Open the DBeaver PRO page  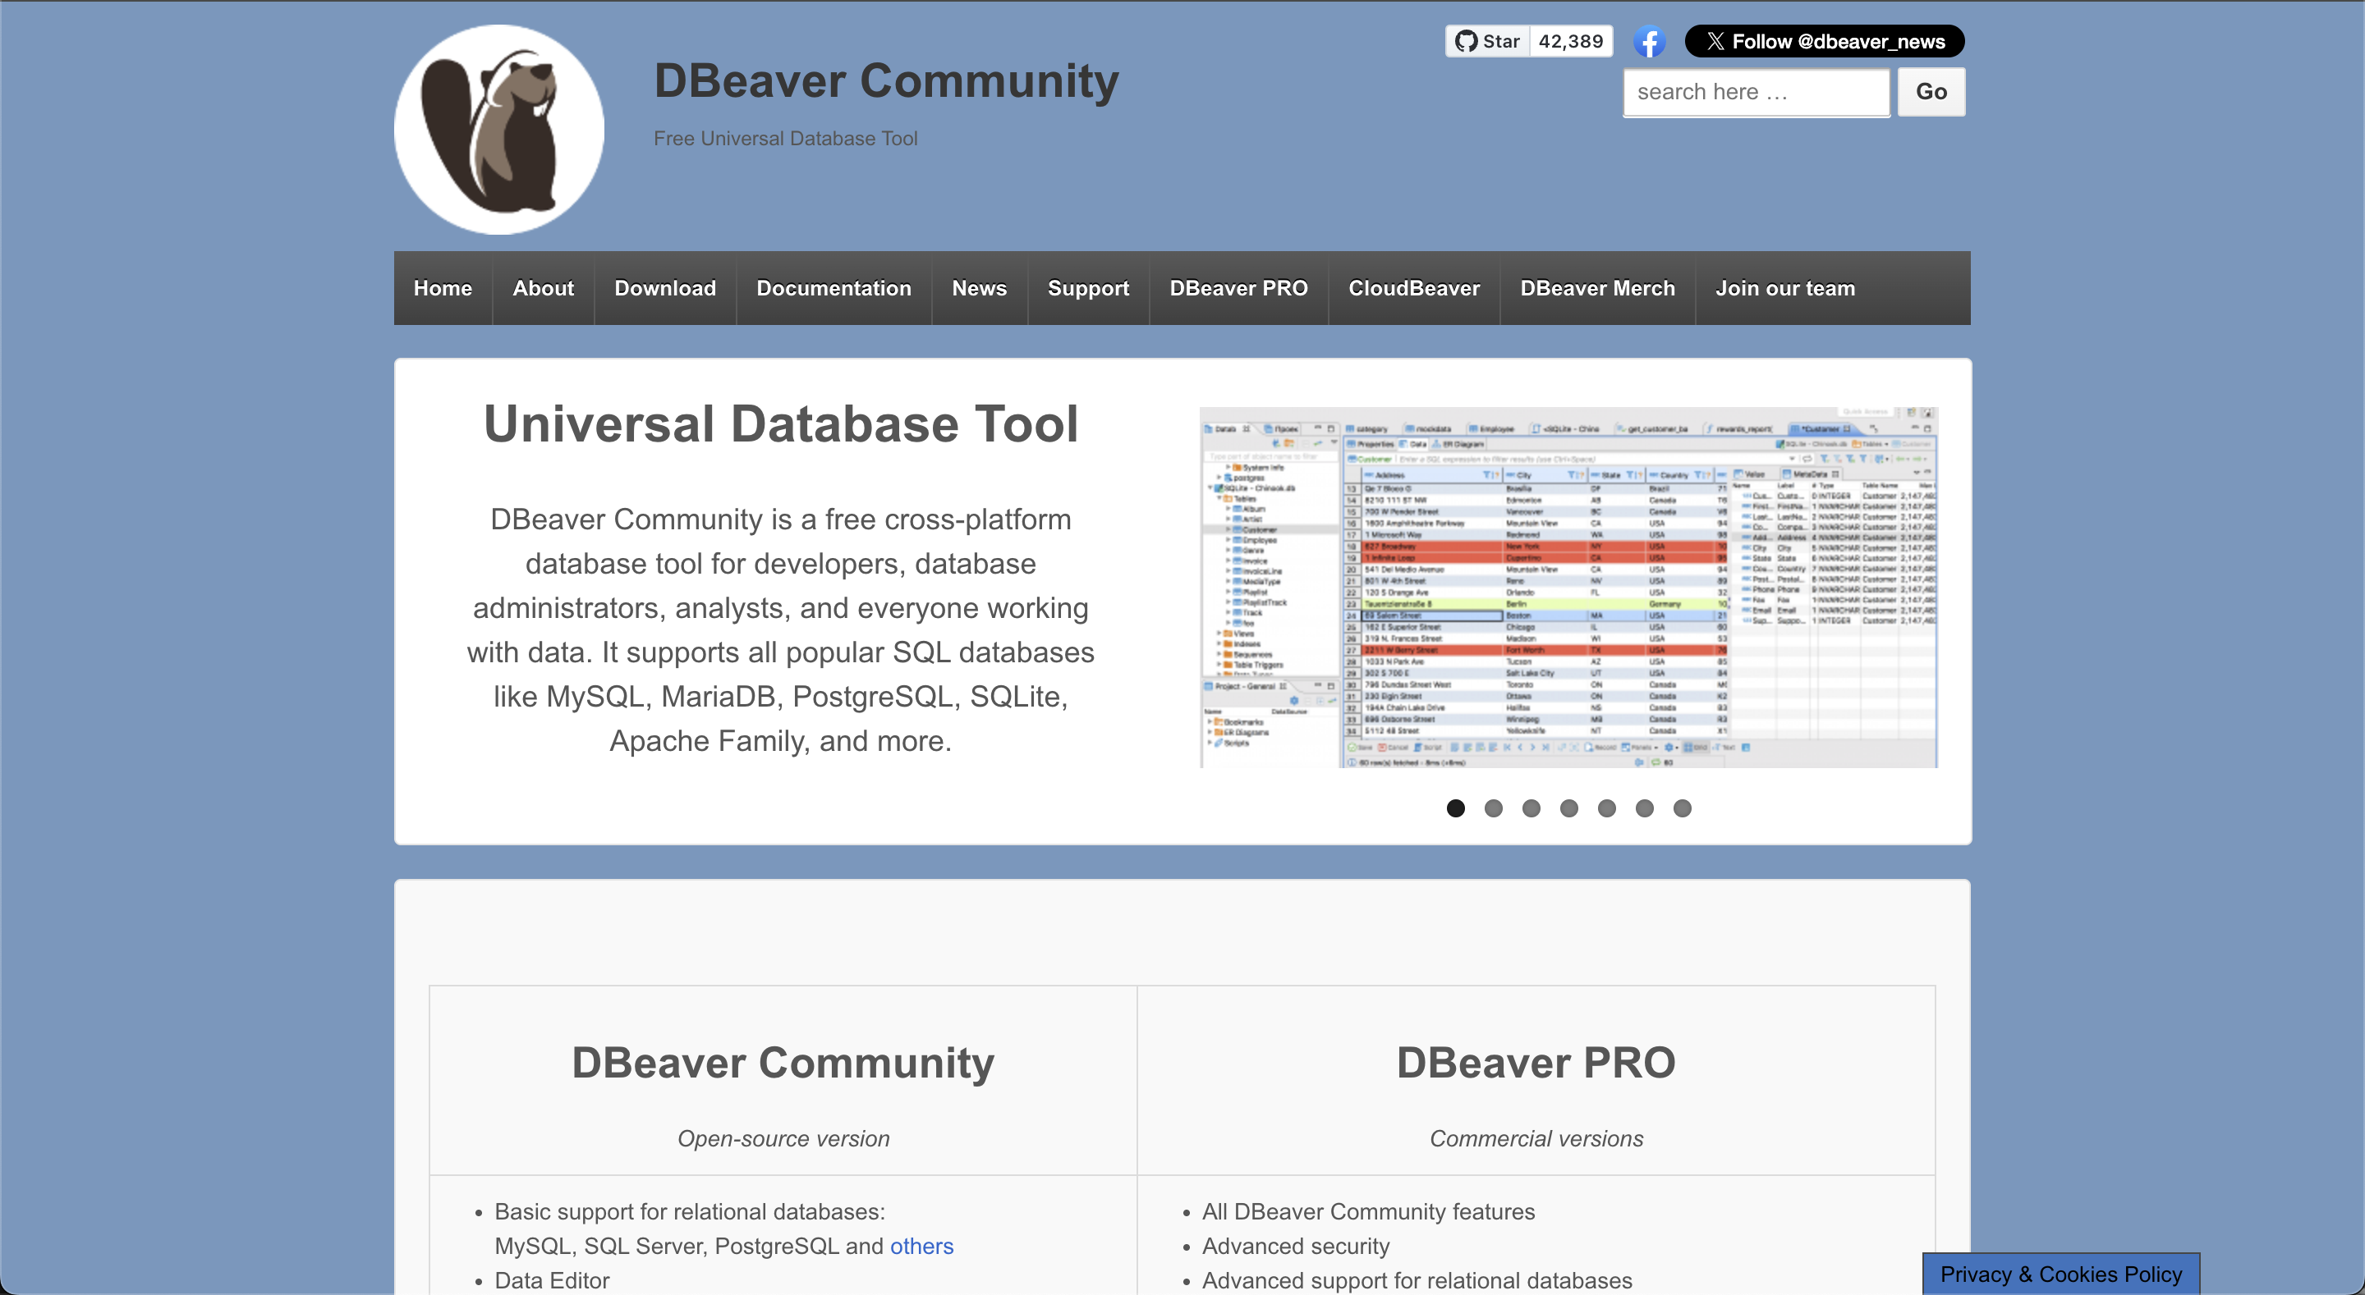1238,287
